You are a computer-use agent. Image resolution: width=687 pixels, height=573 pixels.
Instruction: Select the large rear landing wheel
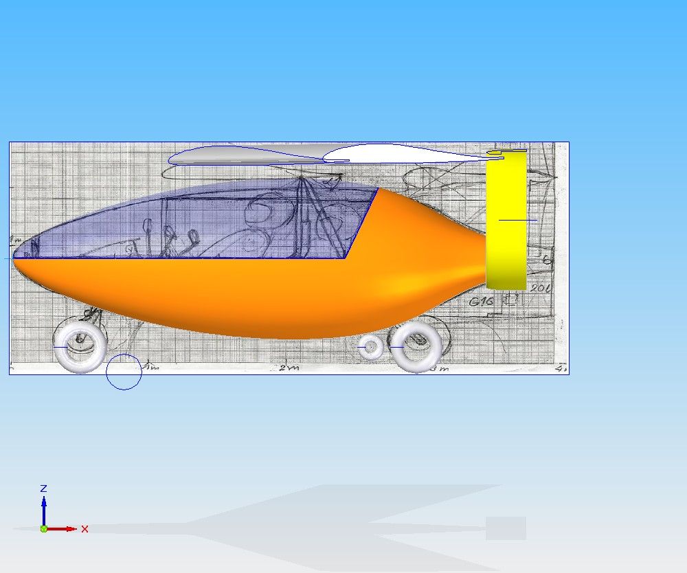tap(416, 347)
